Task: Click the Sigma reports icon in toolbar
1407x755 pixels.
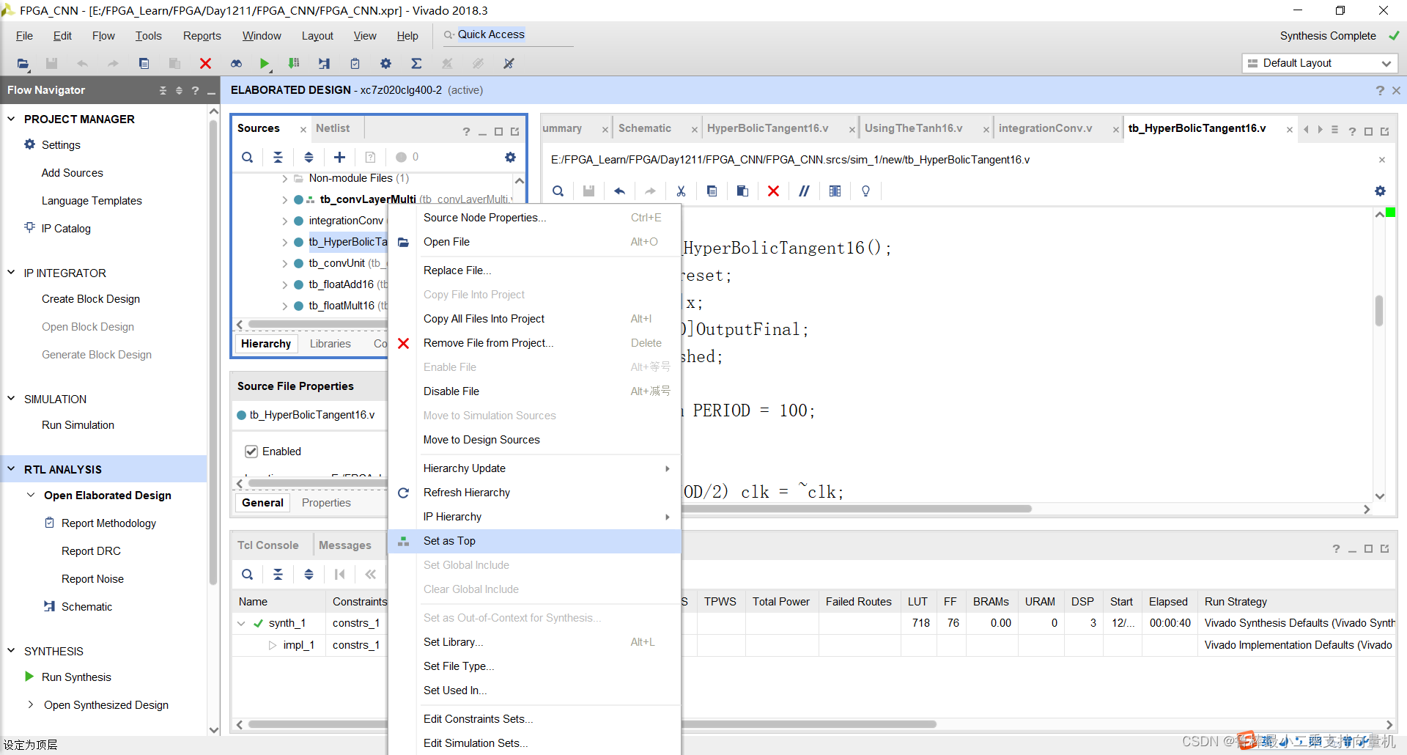Action: point(416,64)
